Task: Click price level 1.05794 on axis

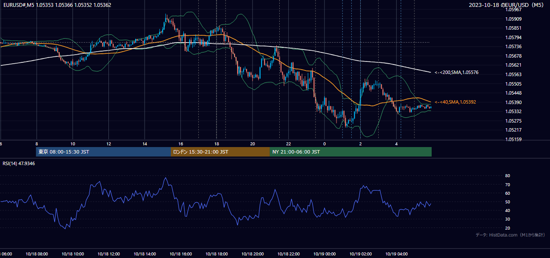Action: pos(513,37)
